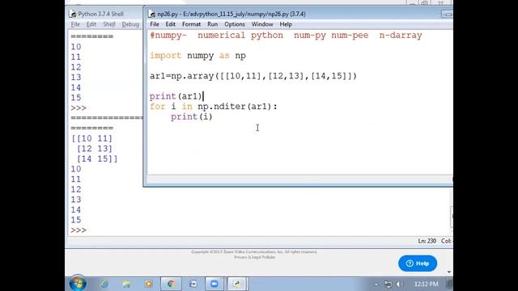Click the Copyright Zoom Video Communications text
Screen dimensions: 518x291
tap(254, 251)
